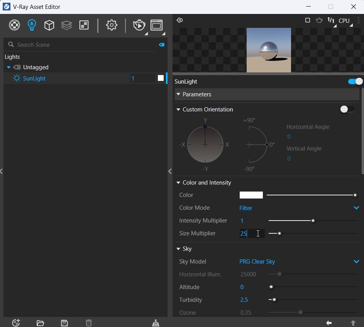Click the delete asset trash icon

pyautogui.click(x=89, y=323)
